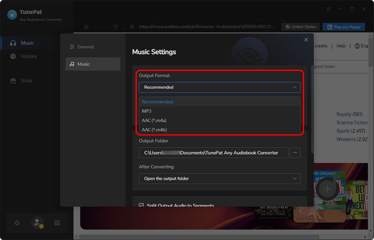Go back with the left arrow icon
This screenshot has width=374, height=240.
(x=96, y=27)
